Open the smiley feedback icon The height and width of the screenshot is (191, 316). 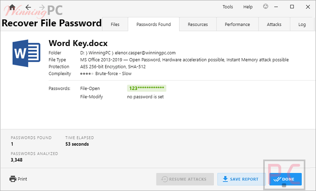tap(266, 6)
